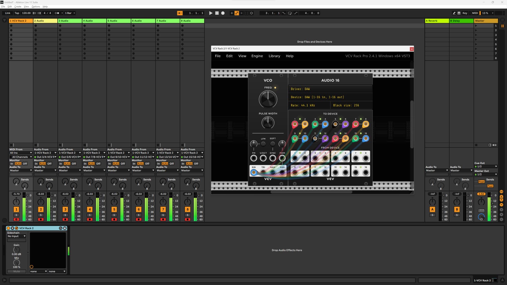Start playback with the Play button
Screen dimensions: 507x285
click(211, 13)
